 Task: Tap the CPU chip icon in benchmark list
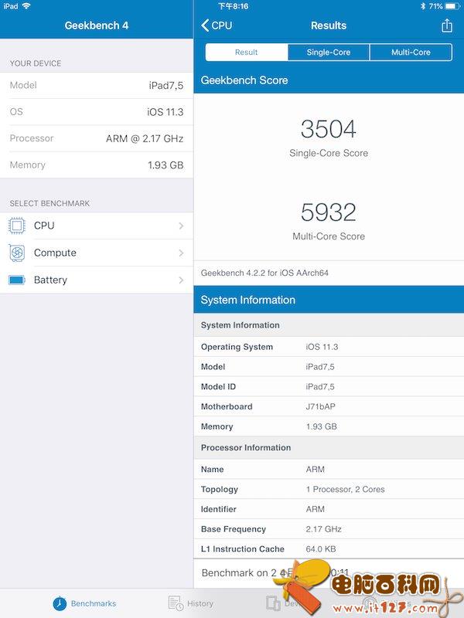coord(16,226)
